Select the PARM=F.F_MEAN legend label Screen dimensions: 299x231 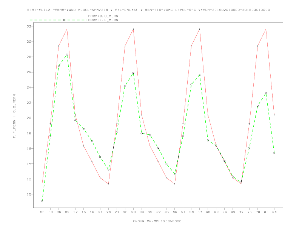pos(103,20)
